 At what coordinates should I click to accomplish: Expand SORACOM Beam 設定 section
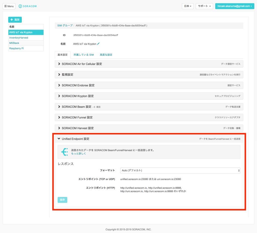coord(149,107)
